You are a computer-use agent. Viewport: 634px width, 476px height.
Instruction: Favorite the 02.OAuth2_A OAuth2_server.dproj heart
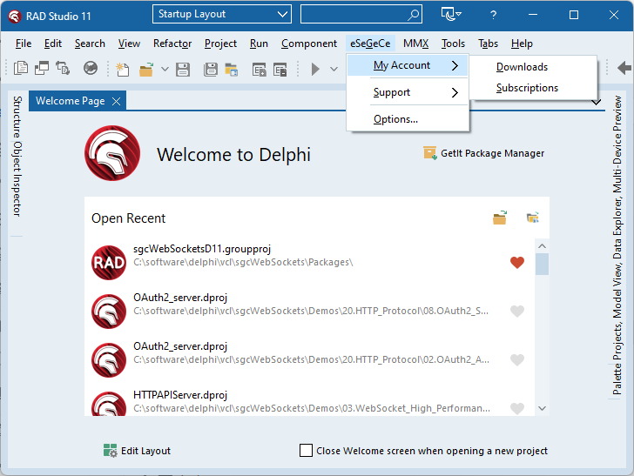[517, 359]
